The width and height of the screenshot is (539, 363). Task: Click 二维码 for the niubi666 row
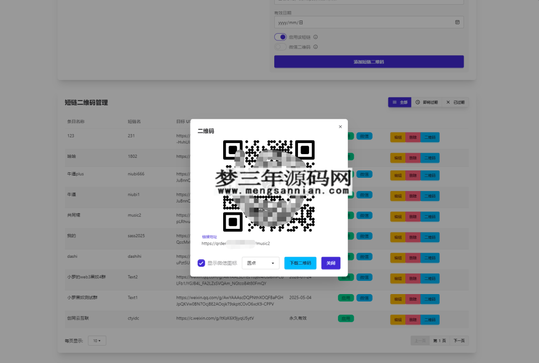(x=430, y=176)
